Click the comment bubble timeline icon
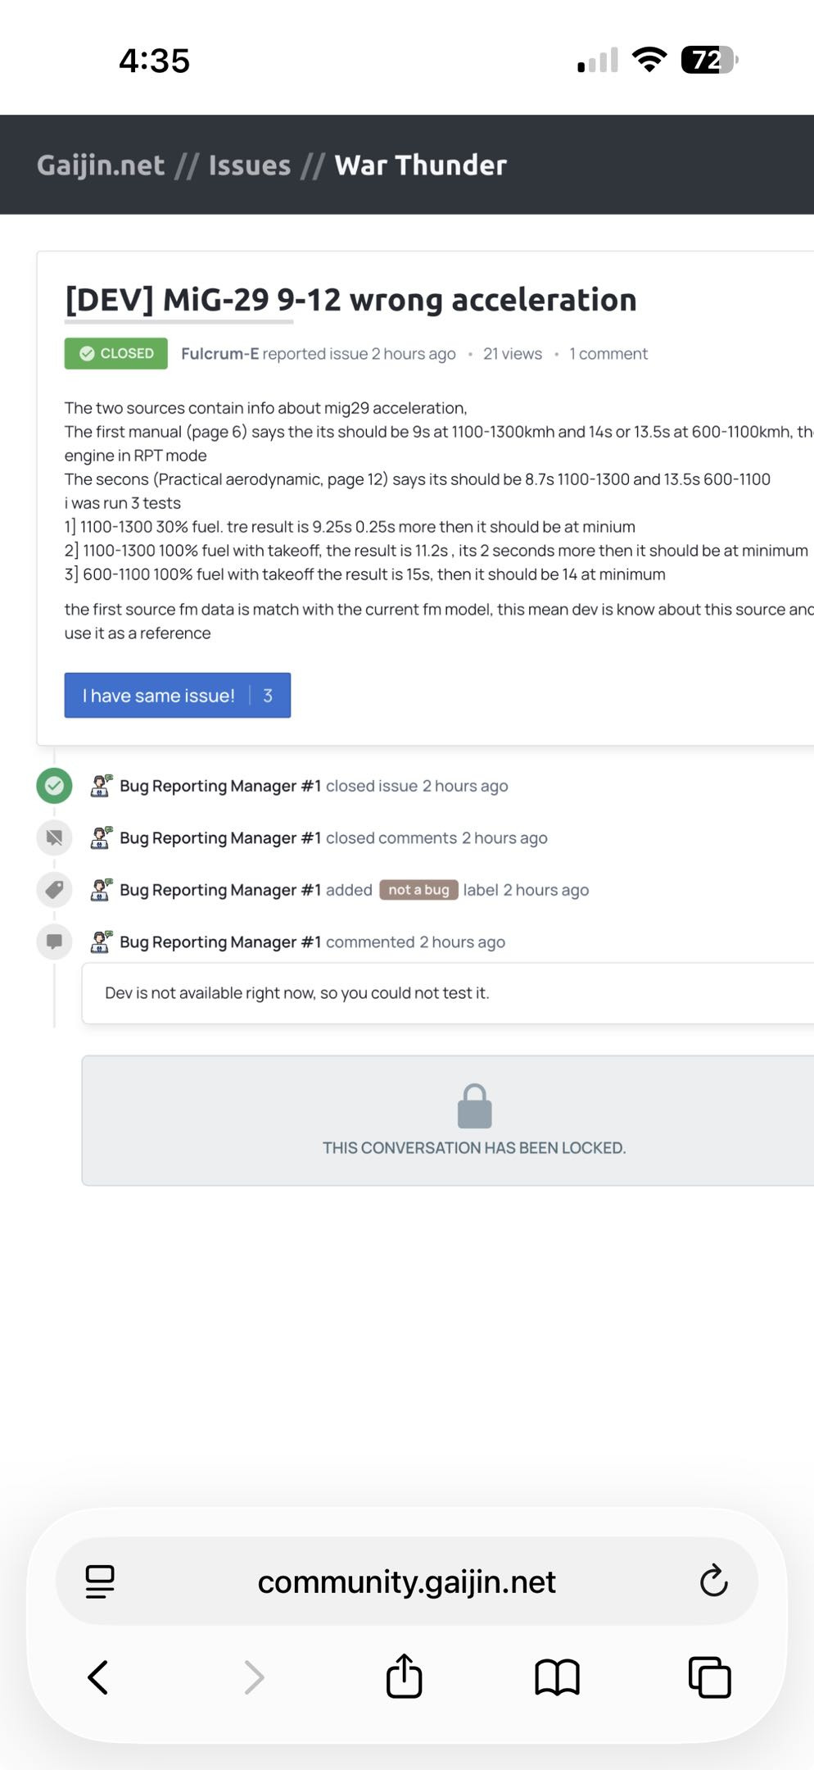The height and width of the screenshot is (1770, 814). (x=54, y=942)
